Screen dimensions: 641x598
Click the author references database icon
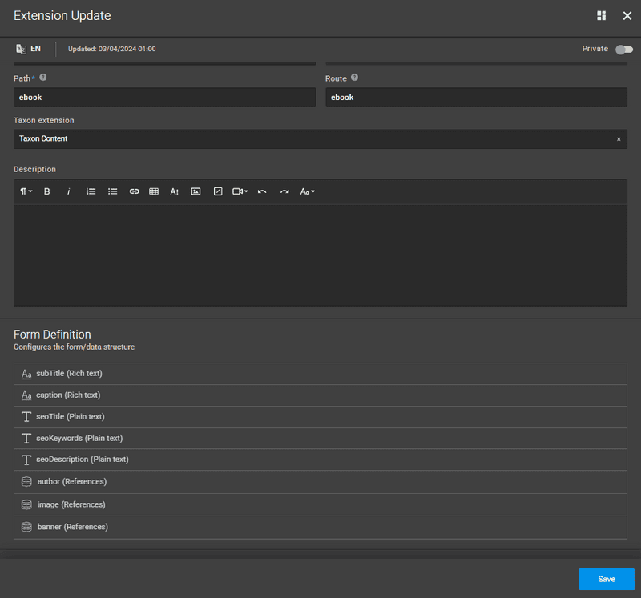[26, 482]
